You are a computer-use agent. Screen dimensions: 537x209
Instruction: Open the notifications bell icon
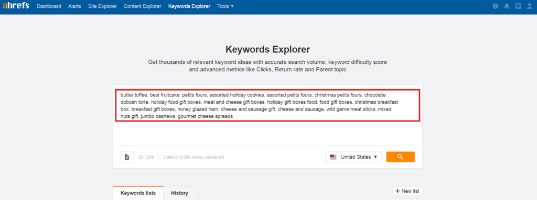[507, 6]
